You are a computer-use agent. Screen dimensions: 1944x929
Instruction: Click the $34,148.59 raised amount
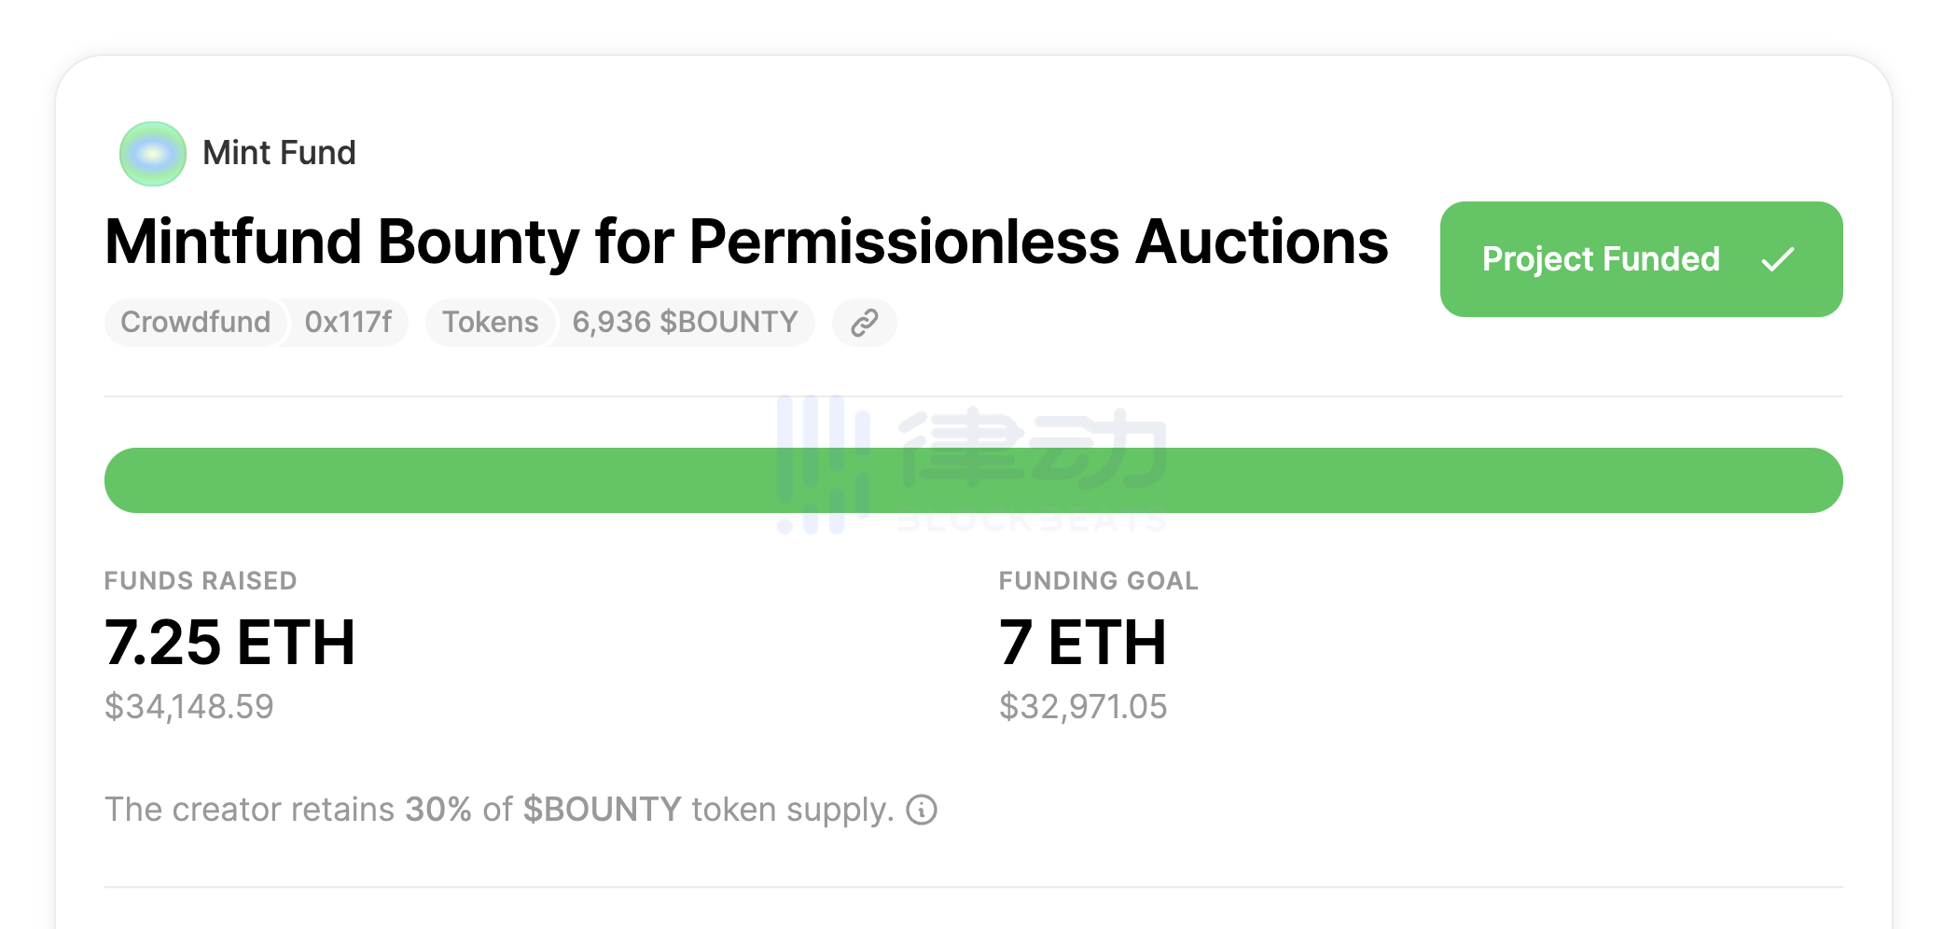189,707
